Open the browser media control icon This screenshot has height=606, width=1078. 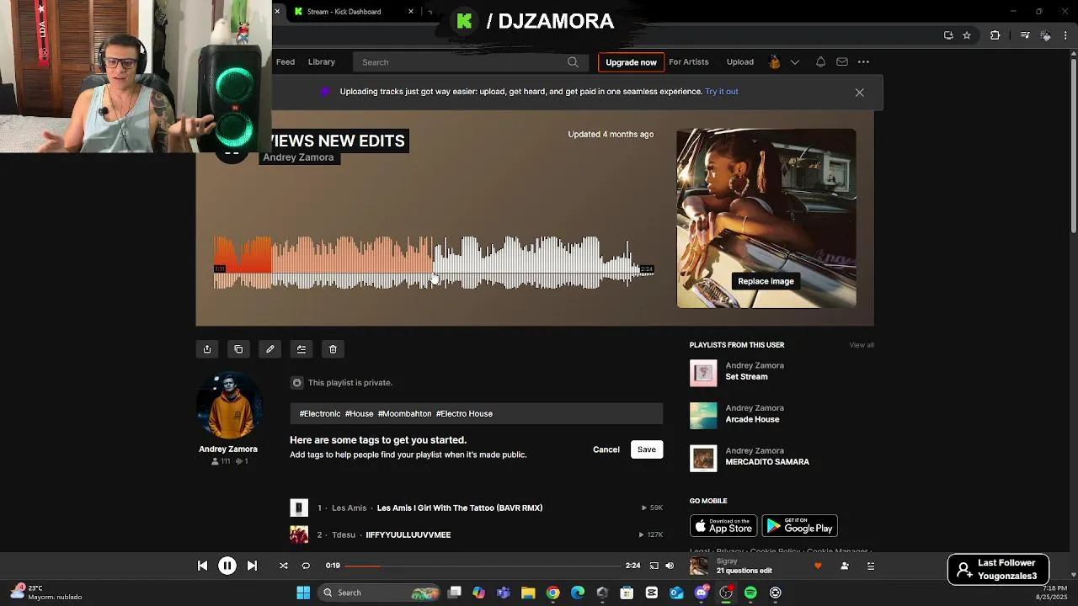coord(1025,35)
